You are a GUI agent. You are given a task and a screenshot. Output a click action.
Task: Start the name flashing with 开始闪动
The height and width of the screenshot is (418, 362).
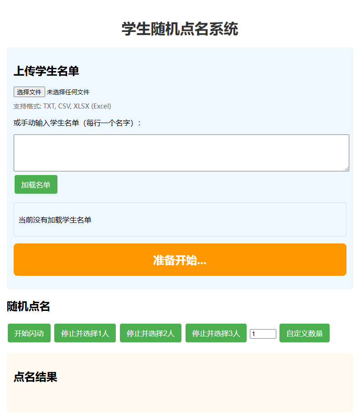[29, 333]
